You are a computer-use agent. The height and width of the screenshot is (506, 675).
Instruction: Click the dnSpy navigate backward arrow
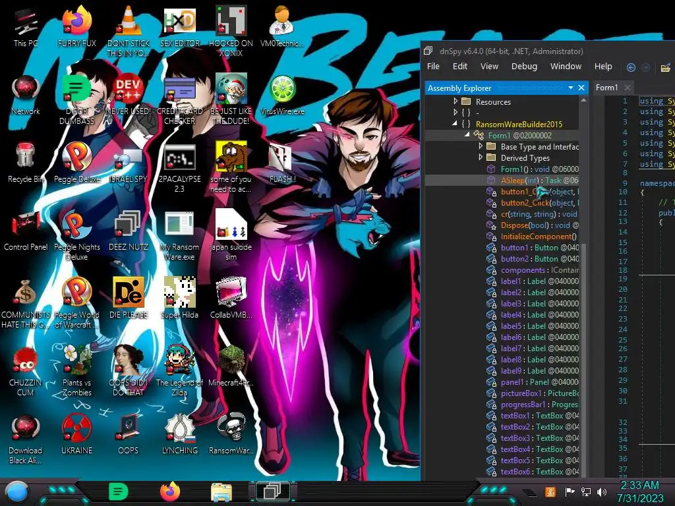click(x=631, y=67)
